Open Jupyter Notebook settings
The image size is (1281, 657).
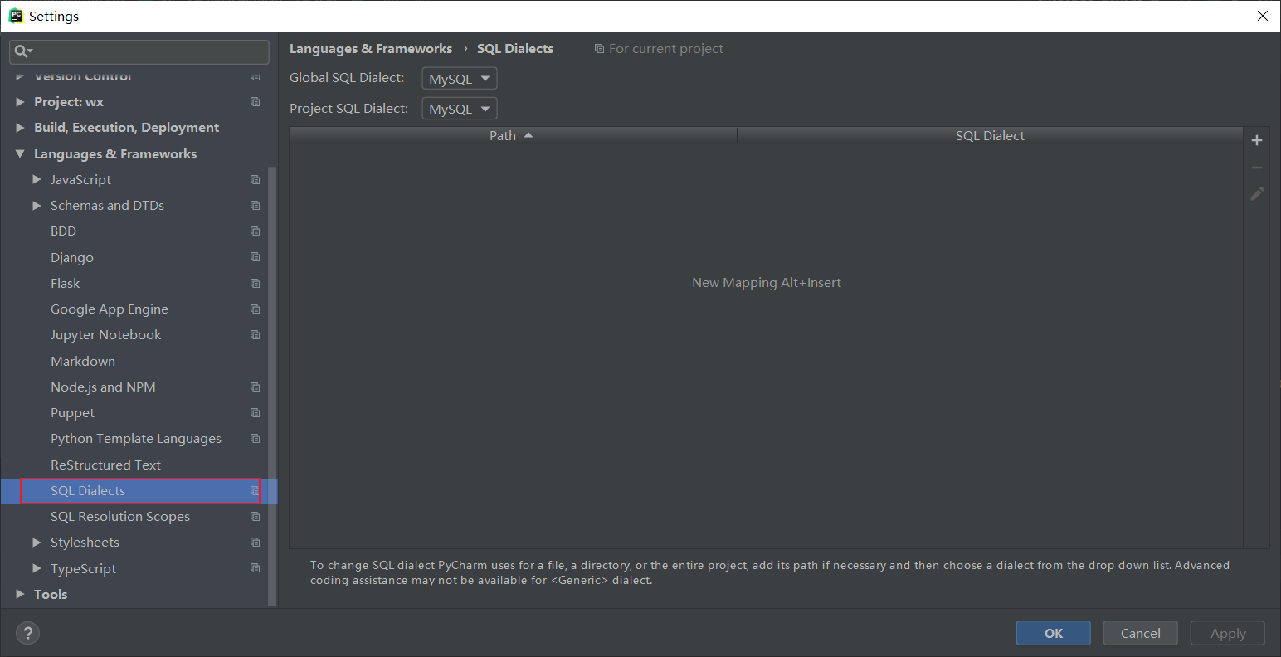(x=106, y=335)
